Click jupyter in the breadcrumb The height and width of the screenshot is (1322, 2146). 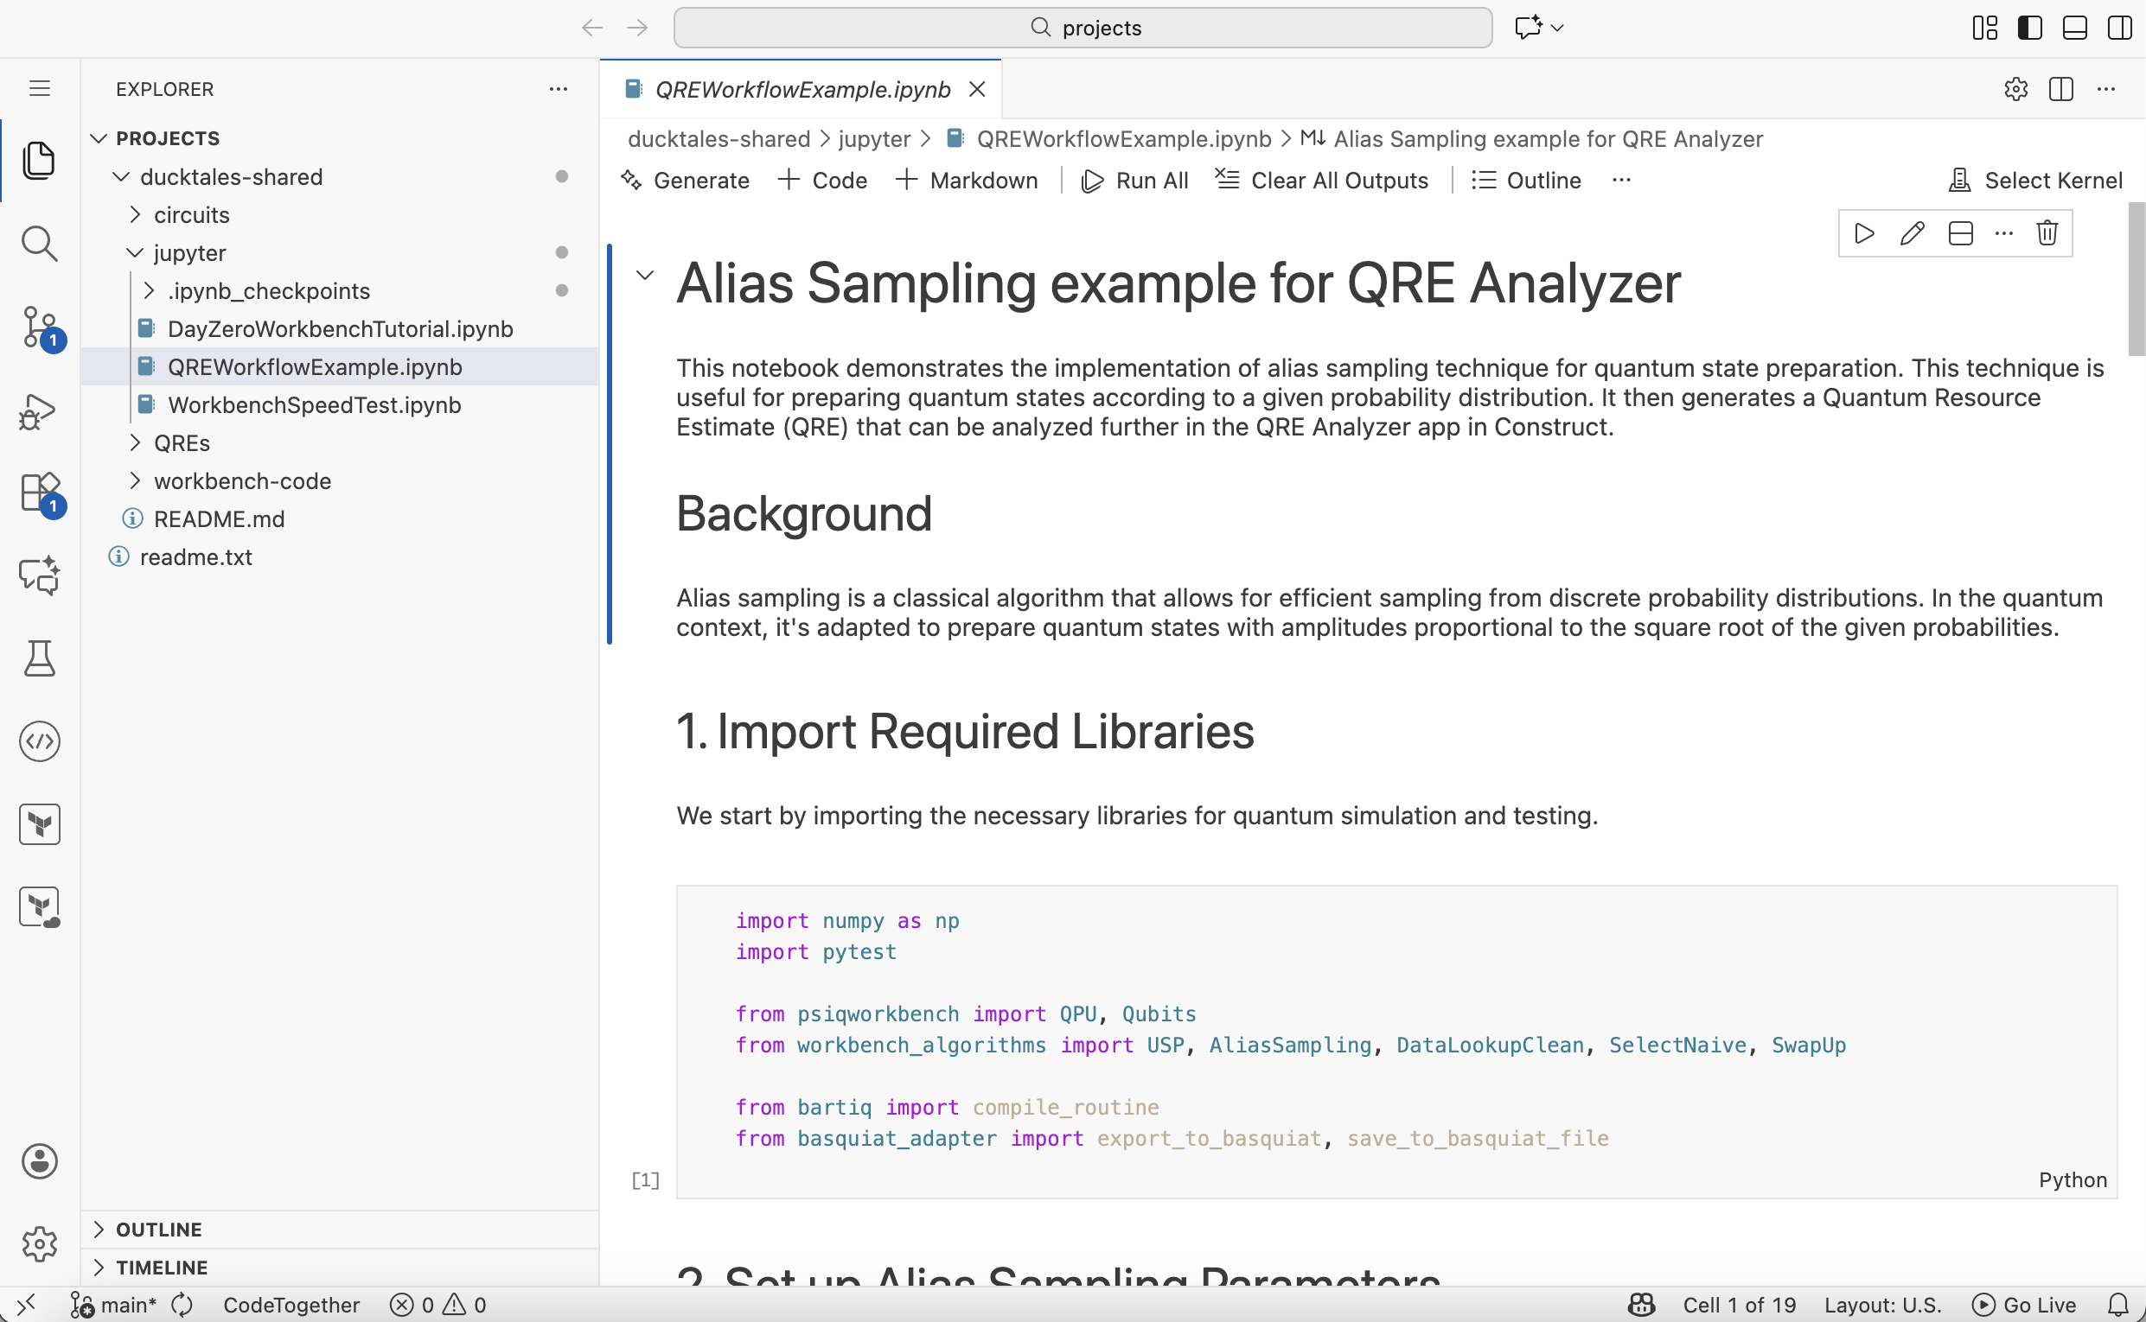(874, 139)
